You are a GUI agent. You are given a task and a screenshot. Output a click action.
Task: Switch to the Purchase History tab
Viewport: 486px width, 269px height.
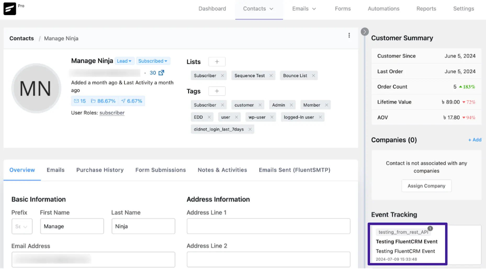point(100,170)
